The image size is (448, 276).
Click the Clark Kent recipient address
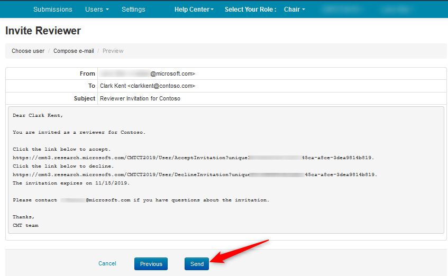coord(148,86)
